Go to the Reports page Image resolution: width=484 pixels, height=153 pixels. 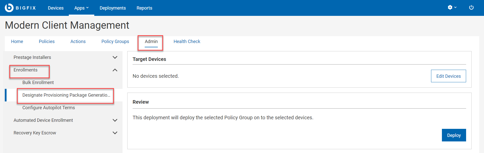(144, 8)
